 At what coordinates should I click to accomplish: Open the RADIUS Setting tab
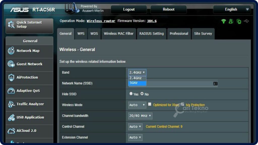[x=151, y=33]
